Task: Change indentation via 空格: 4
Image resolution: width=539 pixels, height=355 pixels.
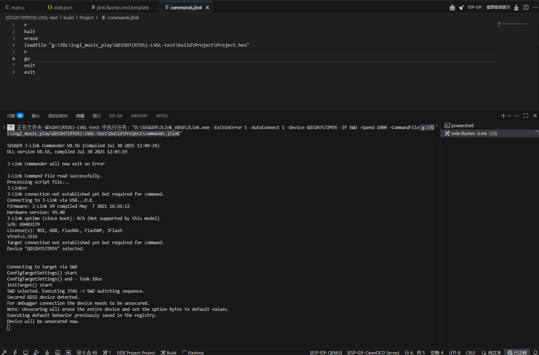Action: pyautogui.click(x=437, y=353)
